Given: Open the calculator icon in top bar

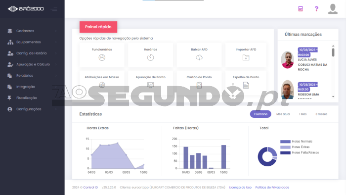Looking at the screenshot, I should click(x=301, y=9).
